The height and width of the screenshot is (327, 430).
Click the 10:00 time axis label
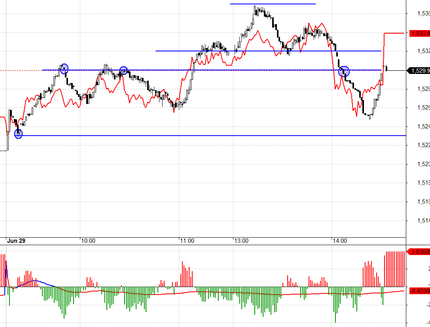click(x=88, y=240)
